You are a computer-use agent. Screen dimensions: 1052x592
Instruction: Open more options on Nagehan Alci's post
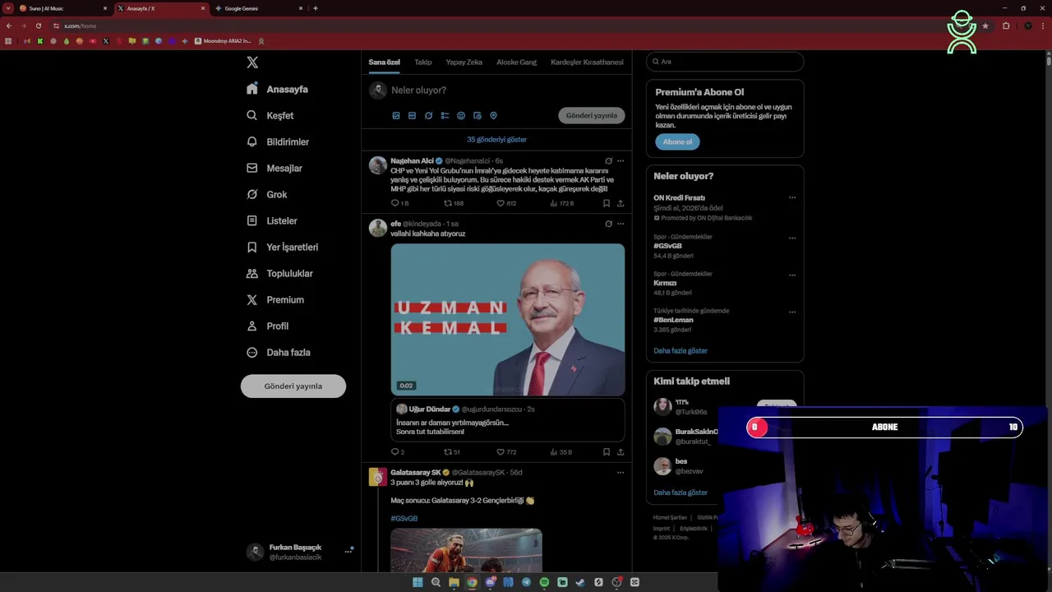621,161
